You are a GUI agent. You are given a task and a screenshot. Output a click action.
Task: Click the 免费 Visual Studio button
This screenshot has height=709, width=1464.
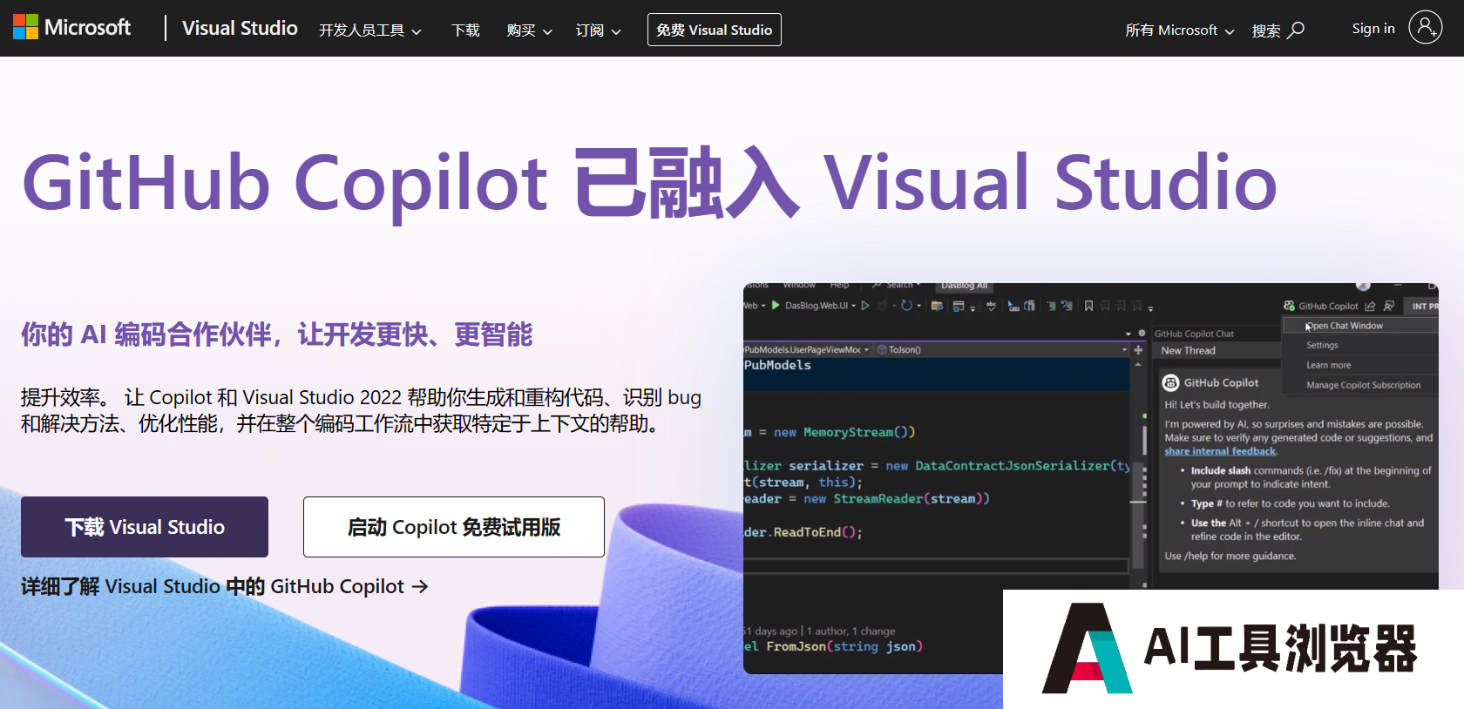[715, 30]
